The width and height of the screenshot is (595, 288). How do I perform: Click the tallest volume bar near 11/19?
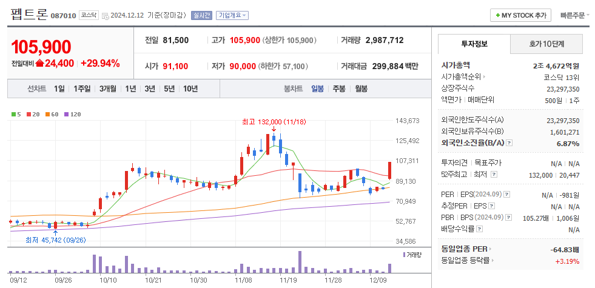[300, 262]
